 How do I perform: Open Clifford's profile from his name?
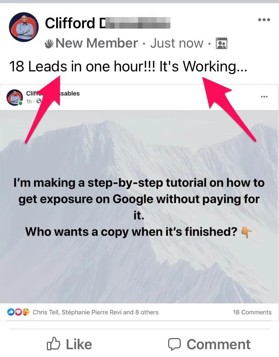(108, 23)
